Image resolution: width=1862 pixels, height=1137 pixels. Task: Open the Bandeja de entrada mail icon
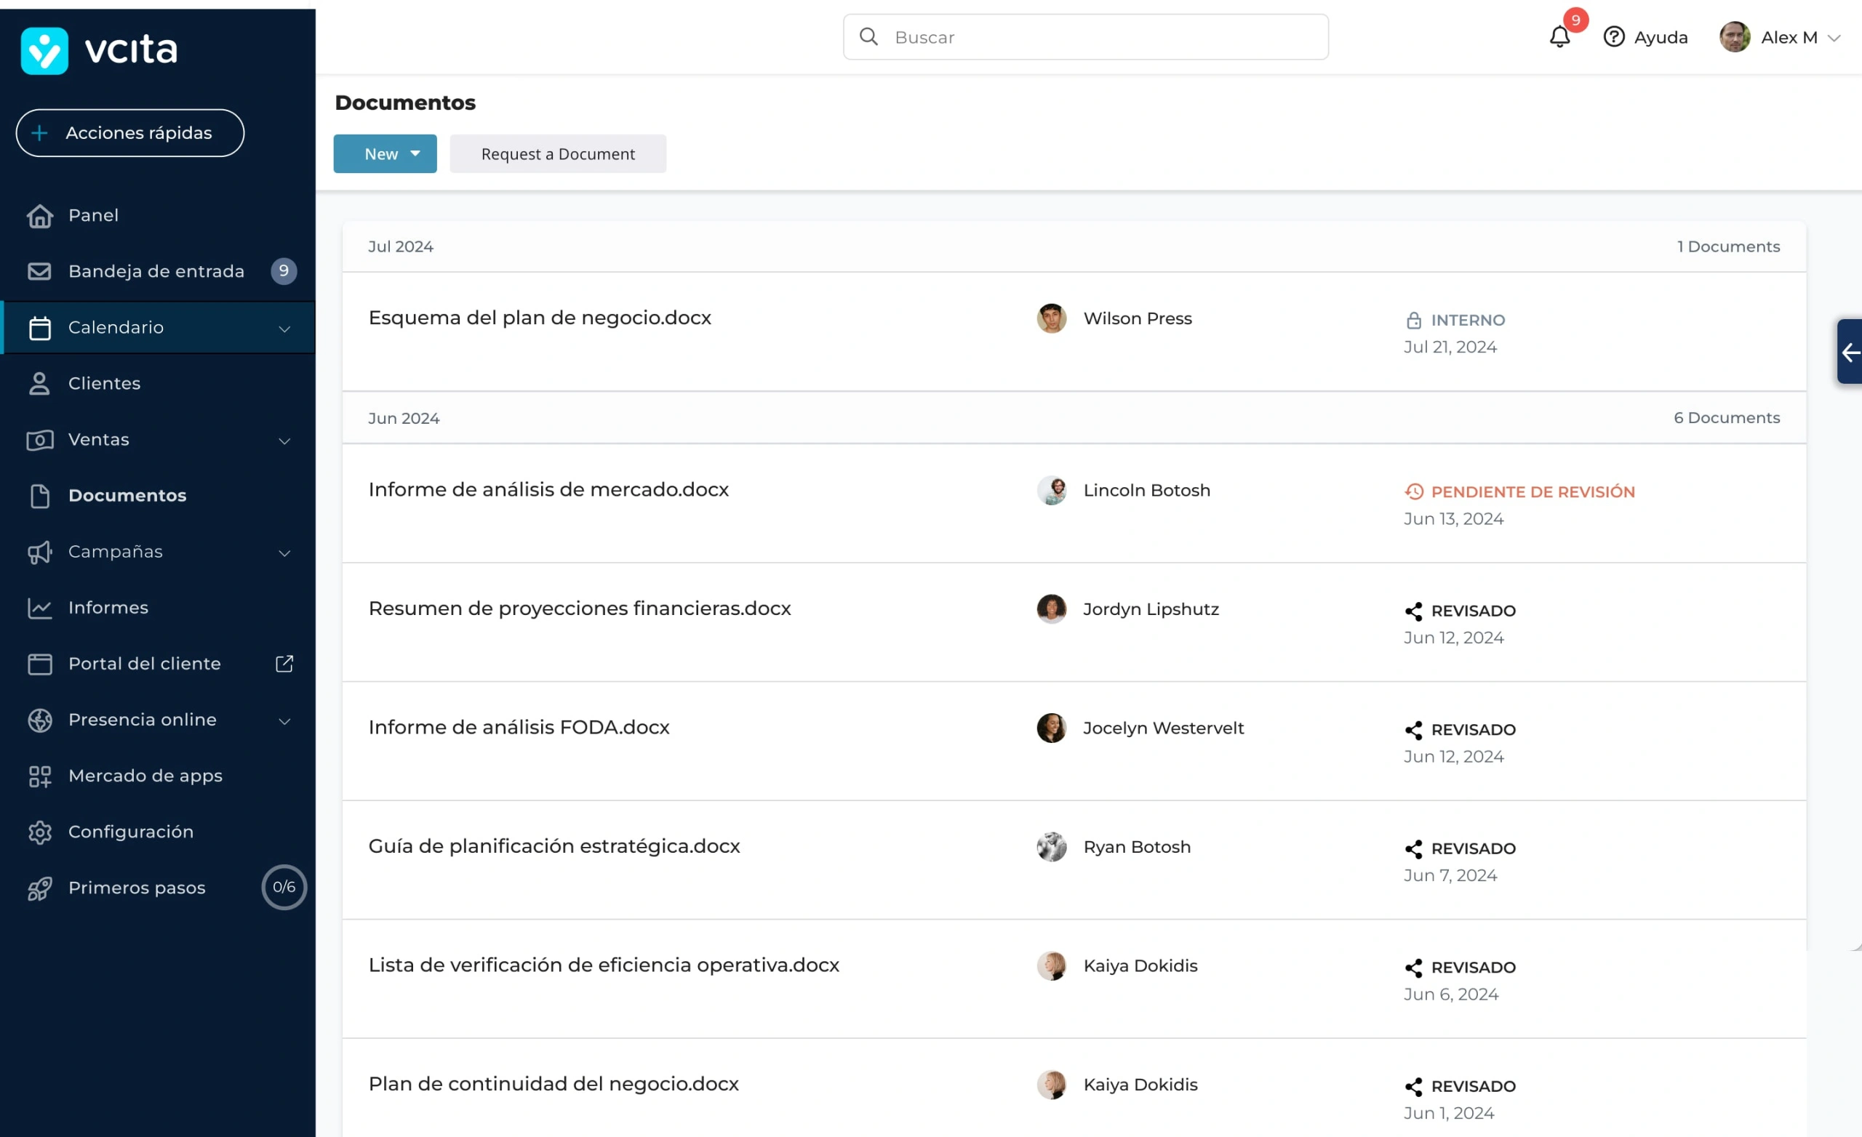(40, 271)
